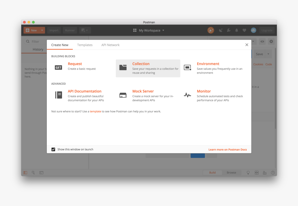298x206 pixels.
Task: Click the Environment screen icon
Action: tap(187, 67)
